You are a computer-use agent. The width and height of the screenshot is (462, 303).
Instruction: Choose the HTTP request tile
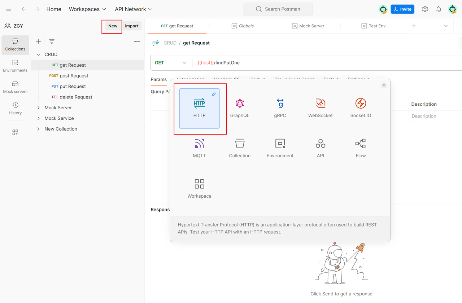[x=199, y=109]
